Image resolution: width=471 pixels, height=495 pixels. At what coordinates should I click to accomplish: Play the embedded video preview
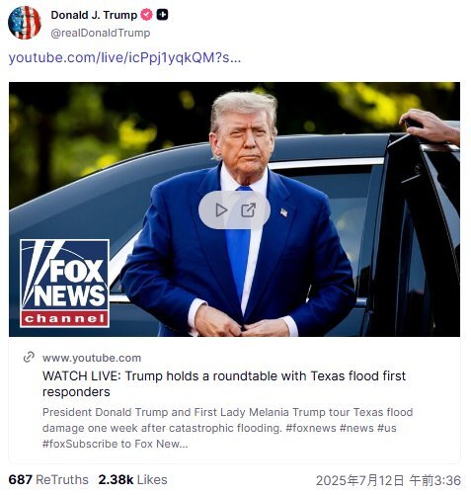(221, 210)
